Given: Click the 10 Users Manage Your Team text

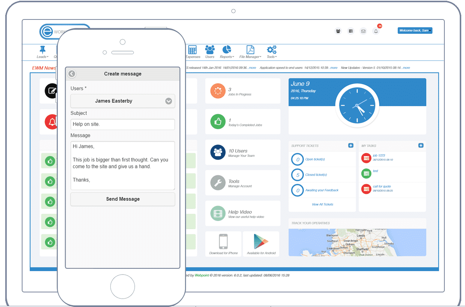Looking at the screenshot, I should (241, 153).
